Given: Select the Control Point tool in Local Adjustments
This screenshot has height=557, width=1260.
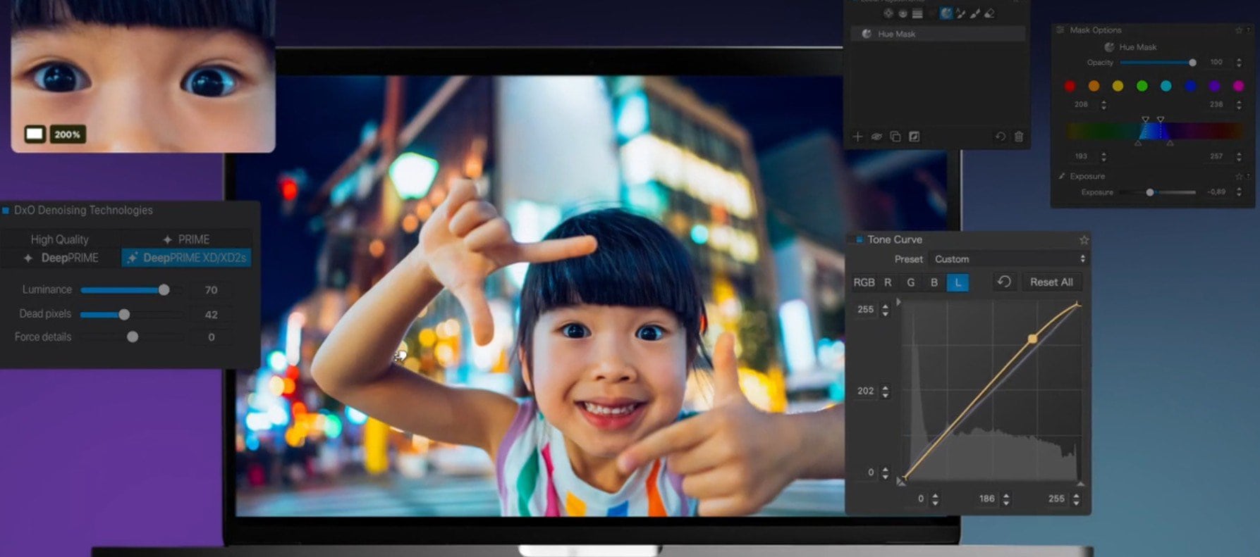Looking at the screenshot, I should pyautogui.click(x=888, y=13).
